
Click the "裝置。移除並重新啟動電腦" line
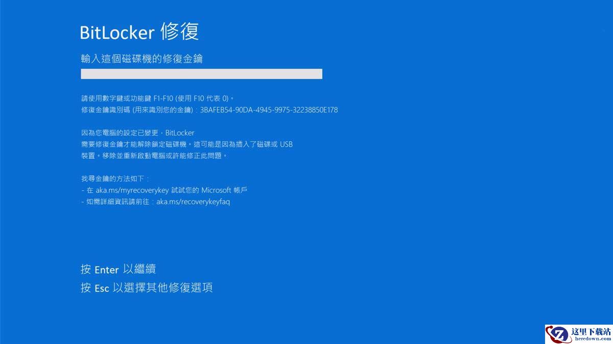[x=154, y=155]
